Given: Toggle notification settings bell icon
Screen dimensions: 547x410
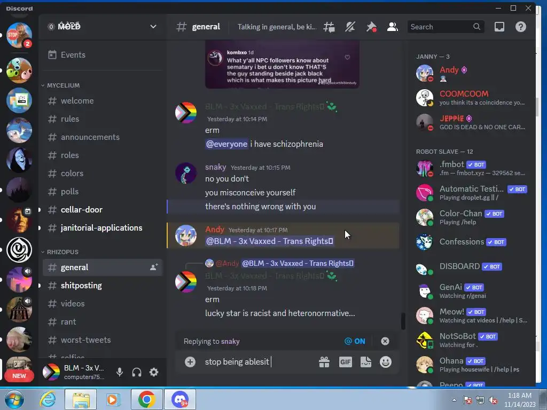Looking at the screenshot, I should tap(350, 27).
